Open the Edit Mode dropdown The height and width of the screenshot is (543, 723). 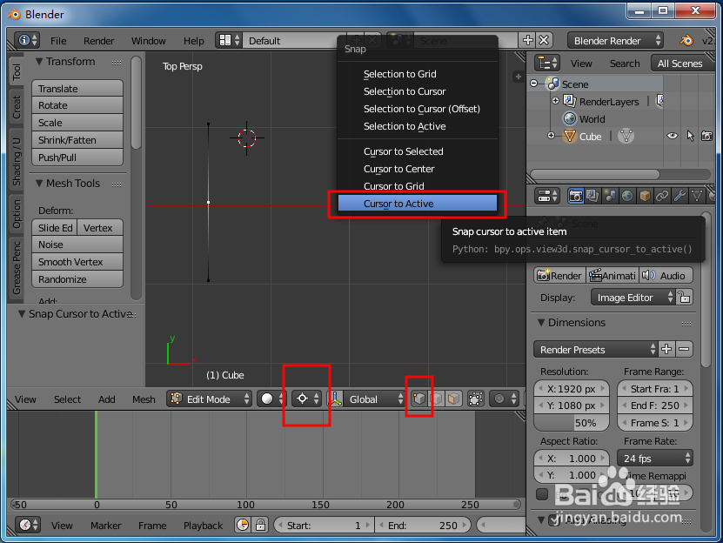click(x=210, y=399)
